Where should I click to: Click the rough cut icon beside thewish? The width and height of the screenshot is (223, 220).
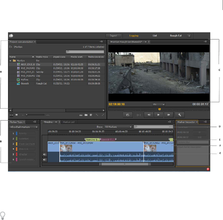pos(18,83)
